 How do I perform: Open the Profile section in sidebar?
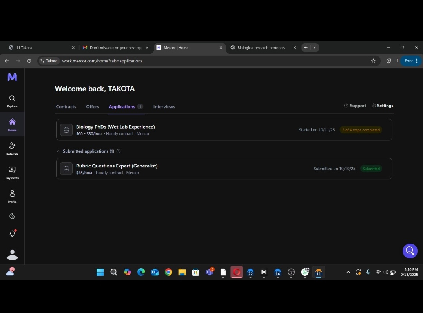click(x=12, y=197)
